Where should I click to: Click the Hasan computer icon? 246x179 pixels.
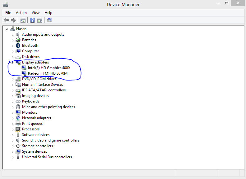(x=12, y=29)
